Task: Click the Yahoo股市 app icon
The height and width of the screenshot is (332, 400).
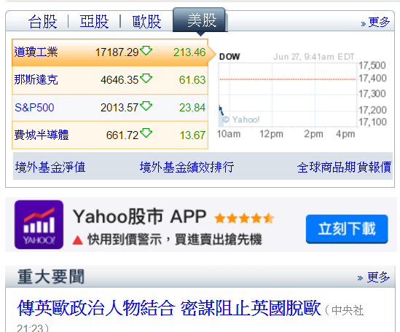Action: click(39, 224)
